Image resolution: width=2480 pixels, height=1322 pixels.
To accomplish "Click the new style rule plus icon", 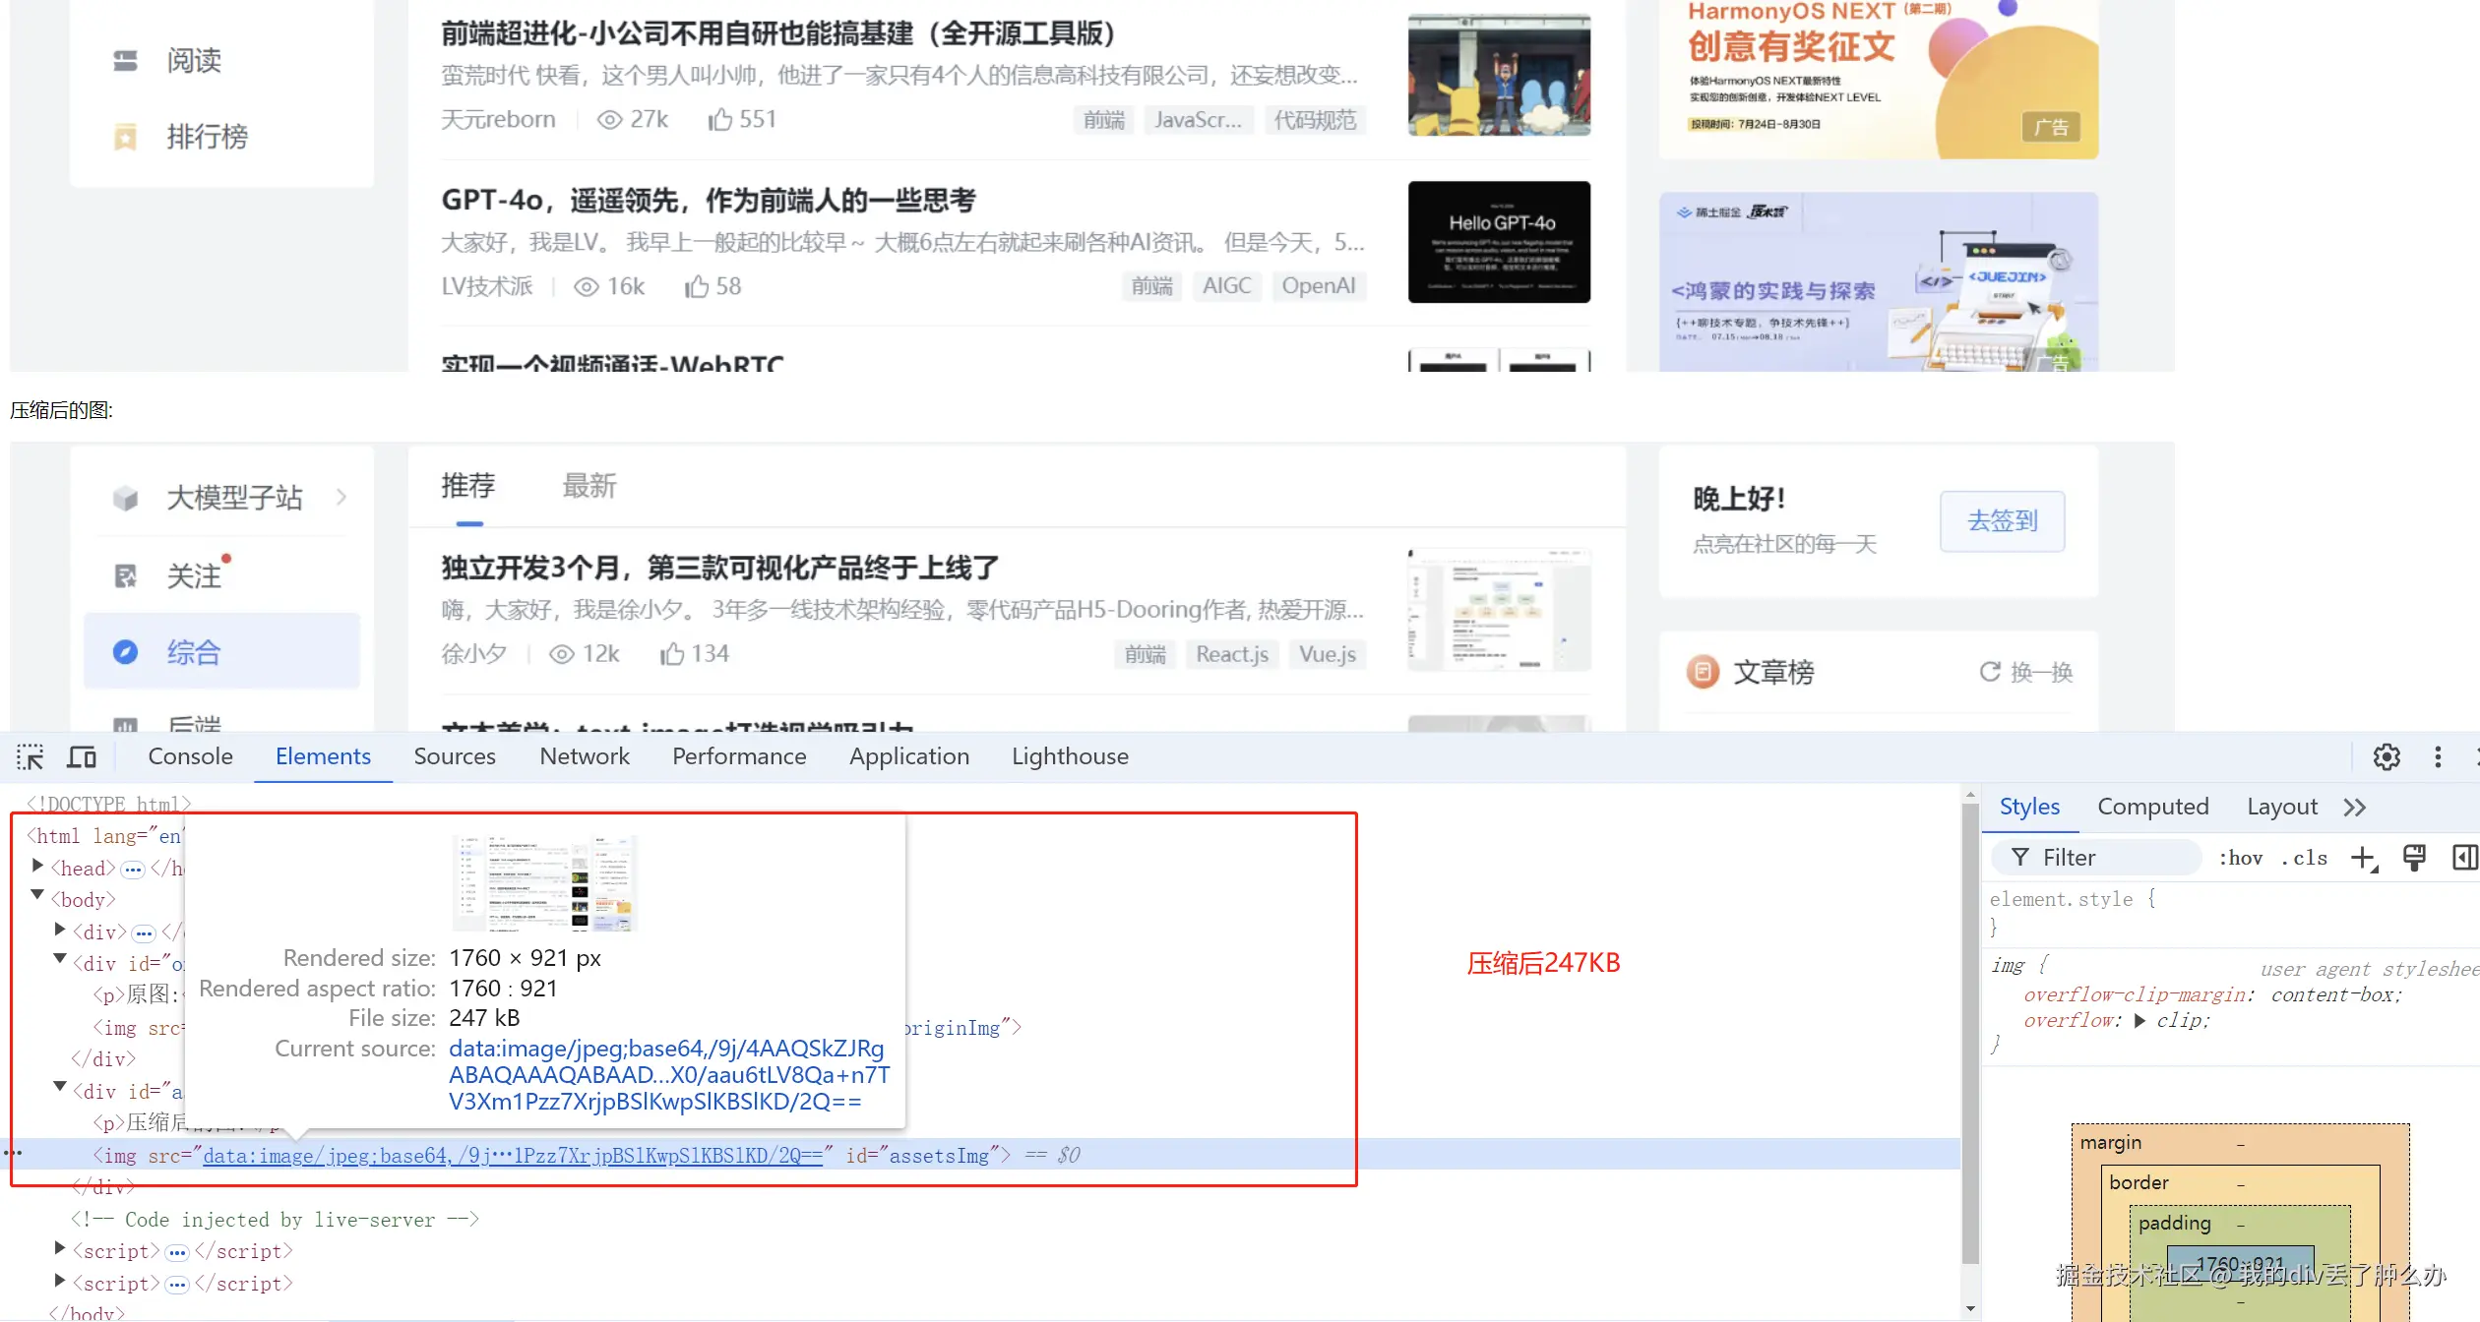I will coord(2363,858).
